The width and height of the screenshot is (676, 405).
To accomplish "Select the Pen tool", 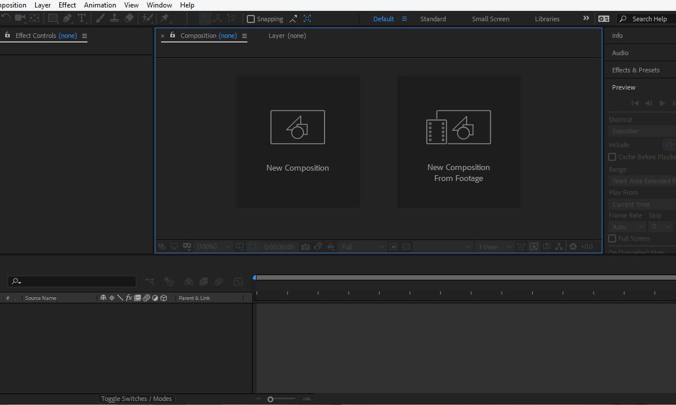I will pyautogui.click(x=67, y=18).
